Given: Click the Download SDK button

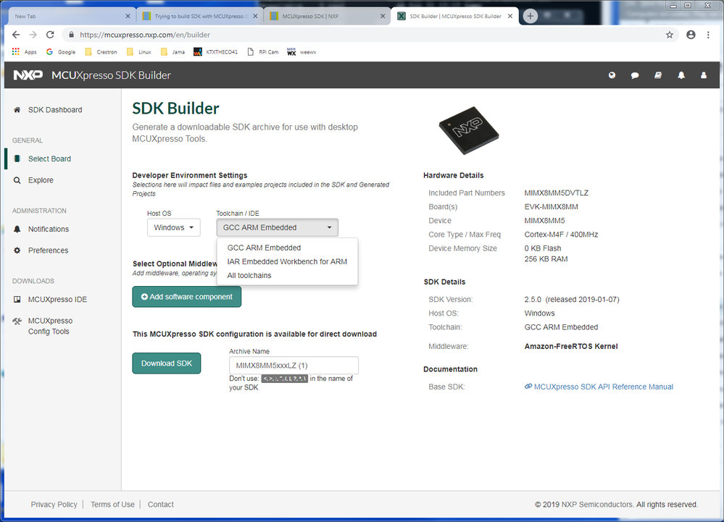Looking at the screenshot, I should tap(167, 363).
